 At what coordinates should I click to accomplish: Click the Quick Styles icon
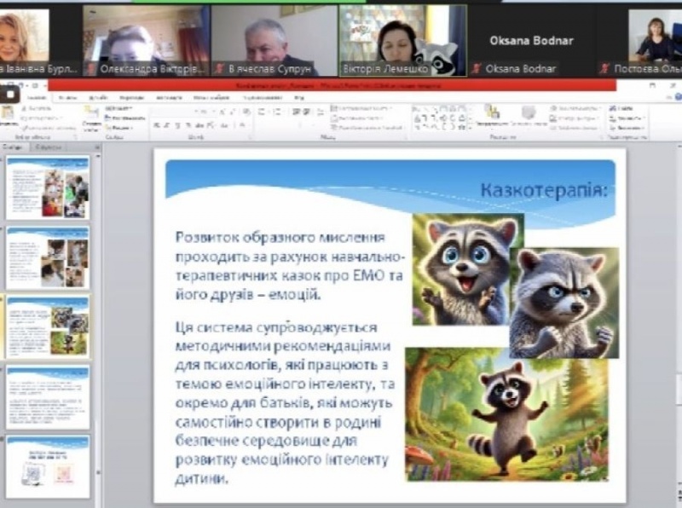pyautogui.click(x=529, y=116)
